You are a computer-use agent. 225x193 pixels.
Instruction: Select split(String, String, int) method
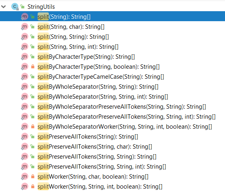pos(78,47)
